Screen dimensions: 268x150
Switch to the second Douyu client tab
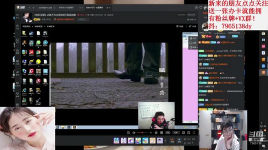(x=66, y=8)
